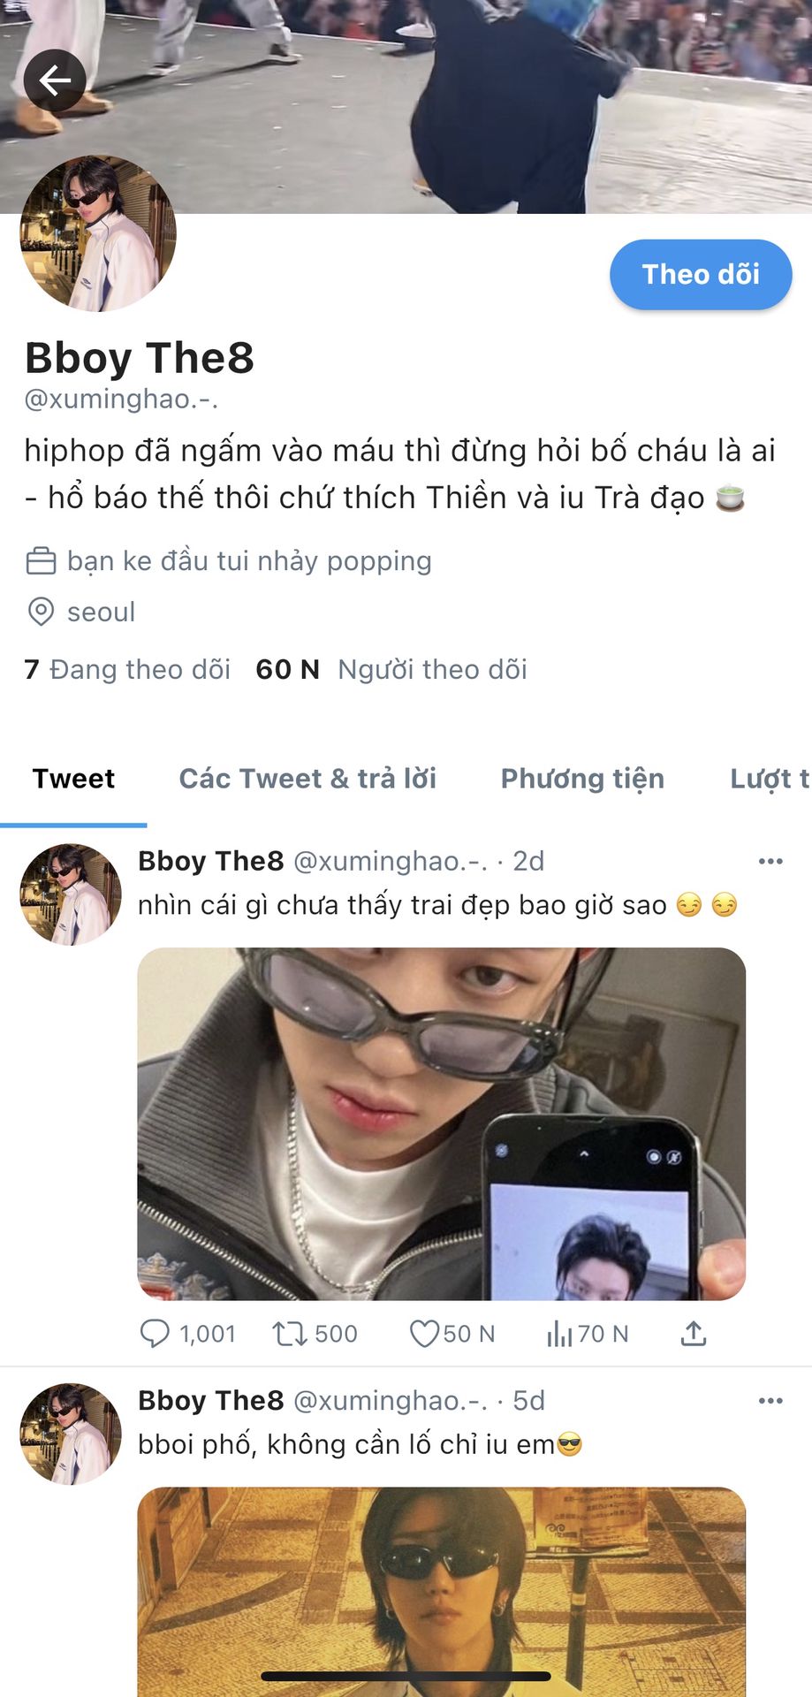The width and height of the screenshot is (812, 1697).
Task: Tap the Theo dõi follow button
Action: 701,275
